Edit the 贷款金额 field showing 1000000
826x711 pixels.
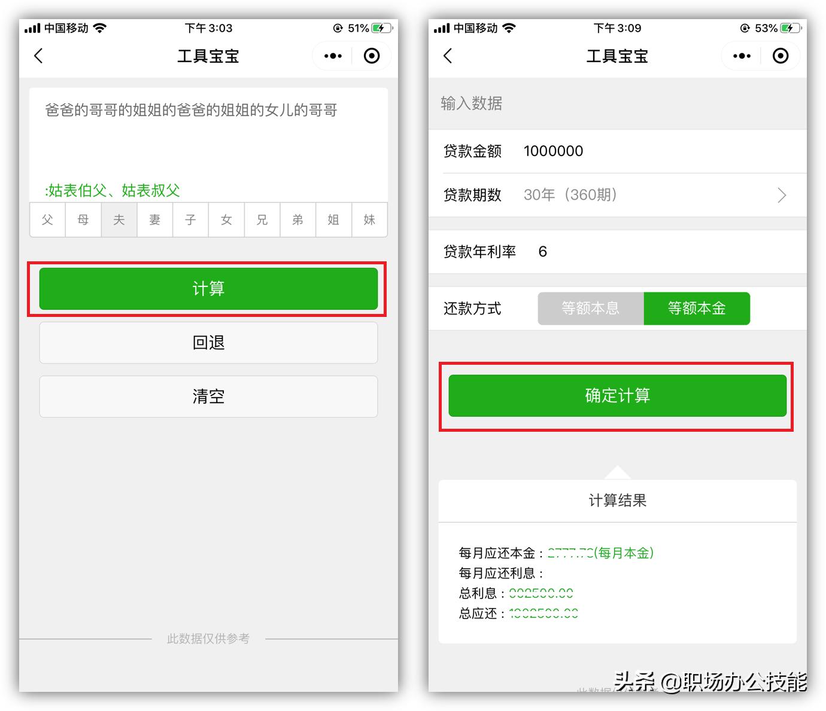[x=553, y=151]
